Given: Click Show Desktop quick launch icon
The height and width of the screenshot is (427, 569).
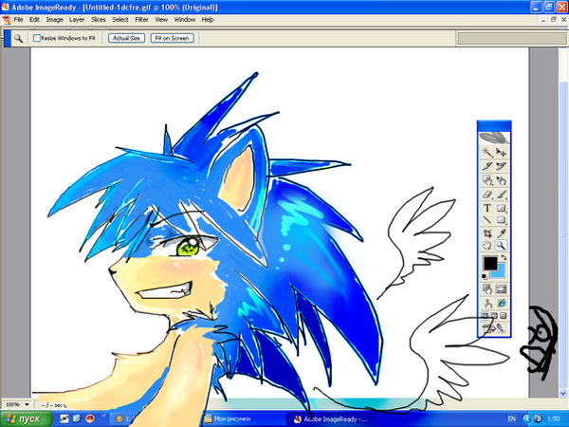Looking at the screenshot, I should tap(64, 418).
